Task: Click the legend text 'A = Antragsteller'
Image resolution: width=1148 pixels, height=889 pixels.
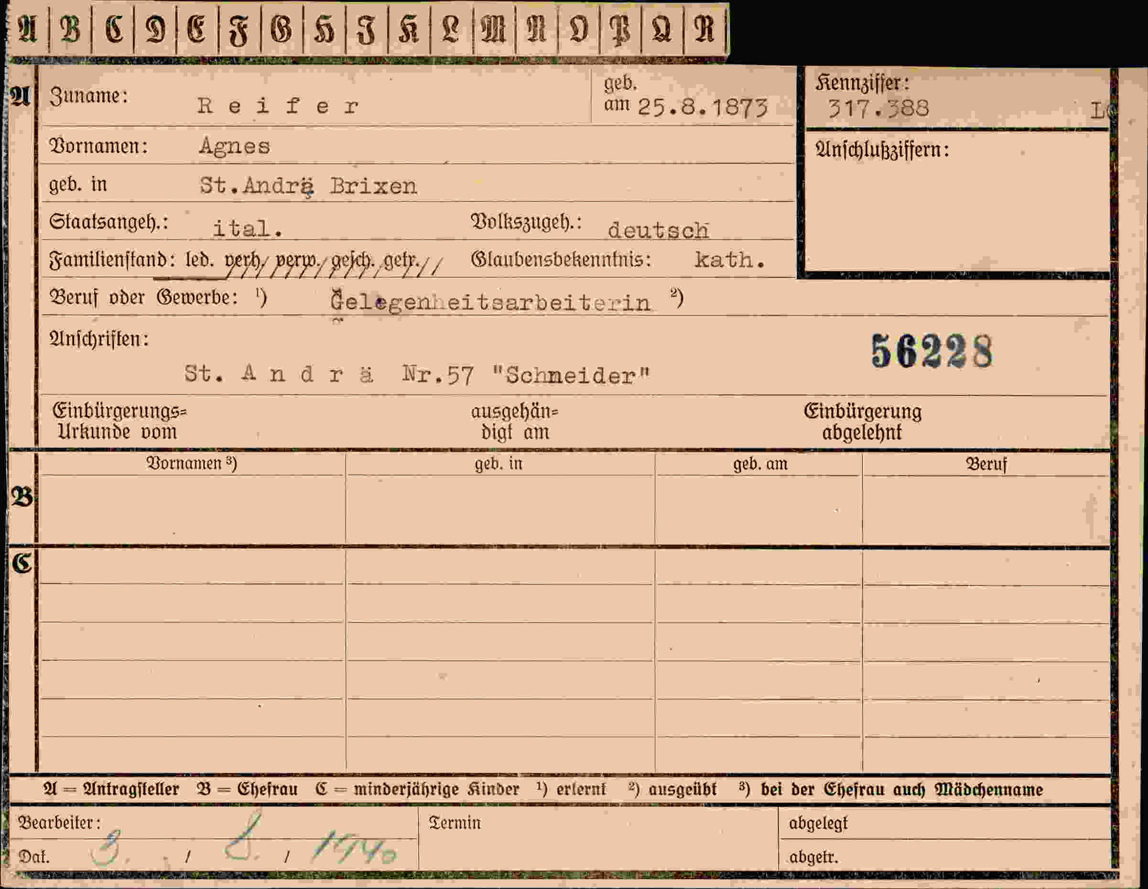Action: 111,789
